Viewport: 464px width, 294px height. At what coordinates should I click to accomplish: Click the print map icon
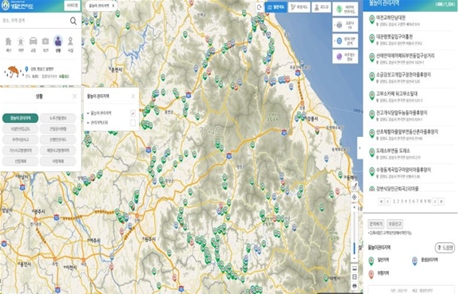tap(355, 285)
